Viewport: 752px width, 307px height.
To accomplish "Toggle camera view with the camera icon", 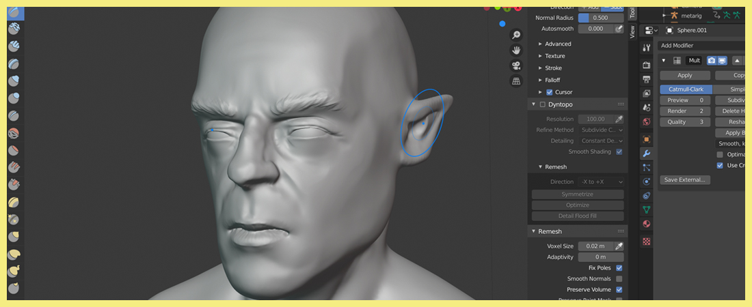I will tap(516, 66).
